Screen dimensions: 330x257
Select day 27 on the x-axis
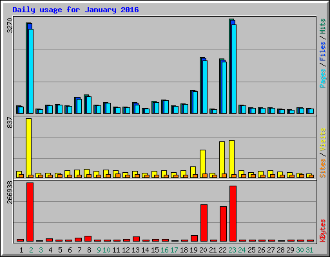[x=271, y=250]
